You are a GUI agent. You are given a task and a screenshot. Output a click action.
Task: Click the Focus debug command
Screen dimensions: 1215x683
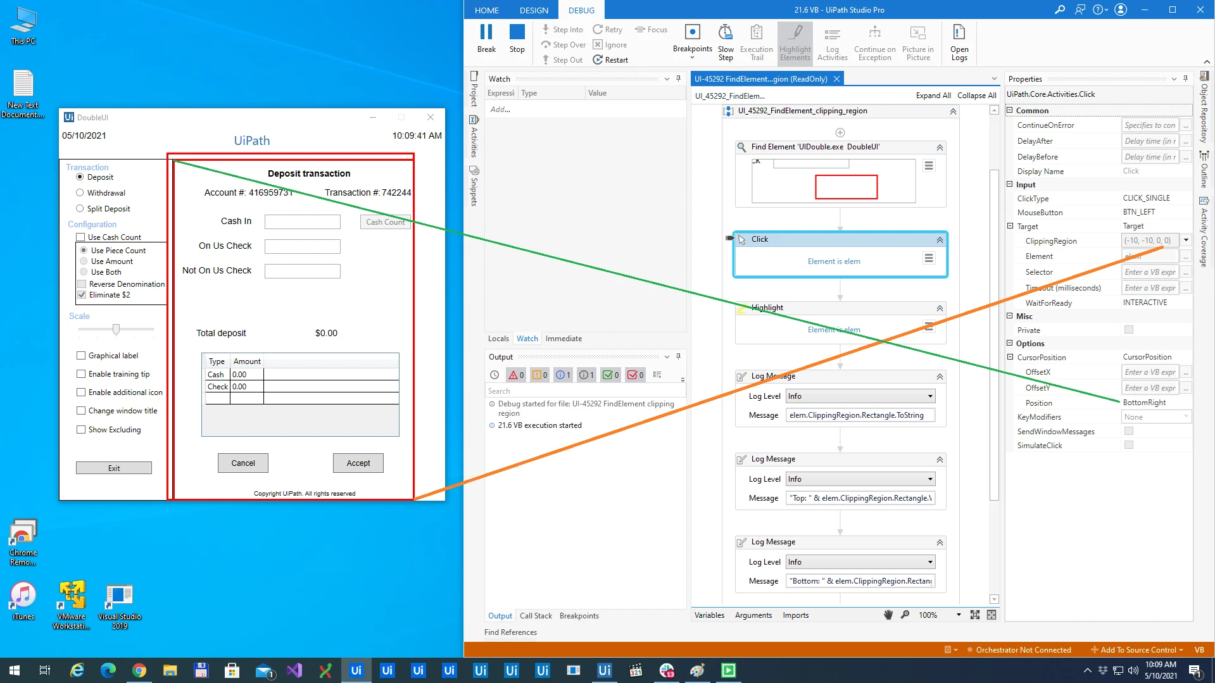point(652,29)
